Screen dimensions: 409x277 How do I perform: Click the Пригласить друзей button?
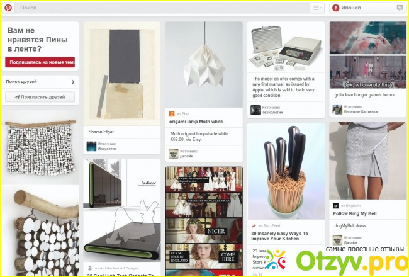click(40, 97)
